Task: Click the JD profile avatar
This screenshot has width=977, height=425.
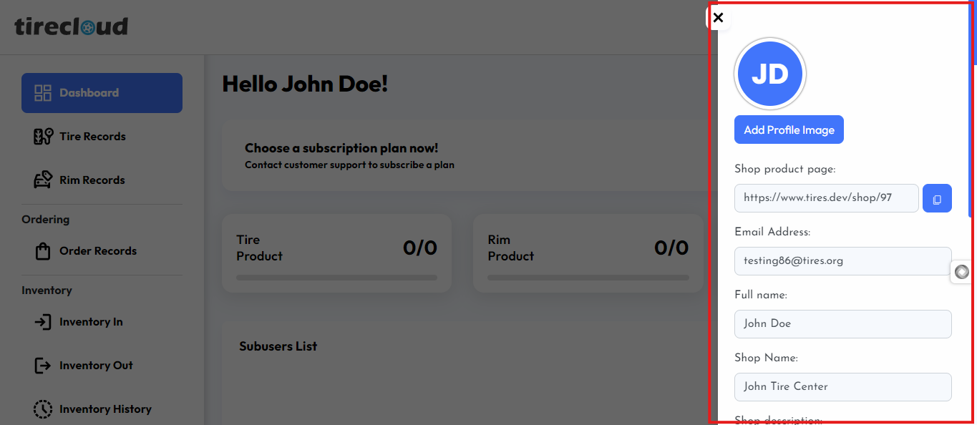Action: click(x=770, y=74)
